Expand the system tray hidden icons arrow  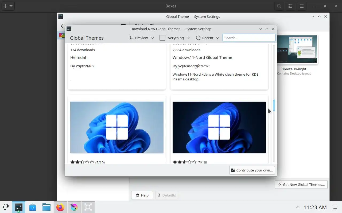click(x=297, y=207)
